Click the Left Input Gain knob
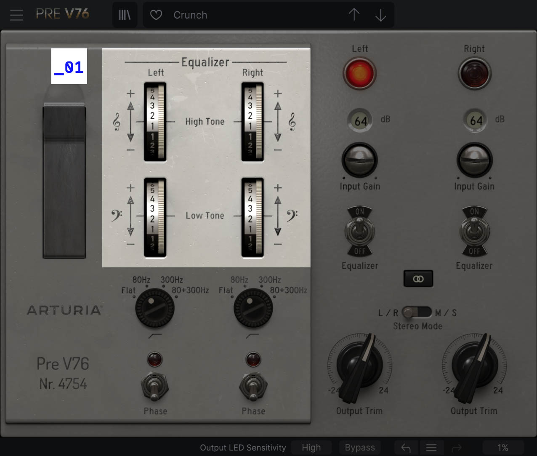 click(359, 160)
